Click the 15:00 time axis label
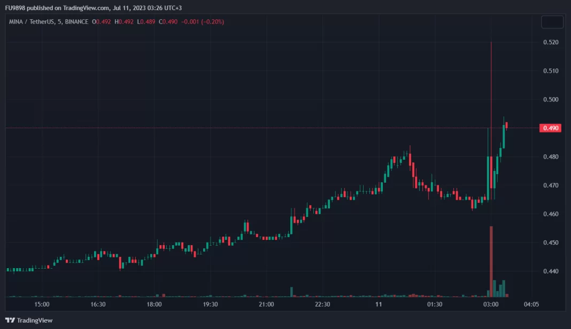 pos(42,304)
